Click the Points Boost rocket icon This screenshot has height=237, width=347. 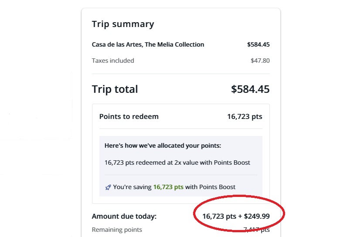point(108,187)
